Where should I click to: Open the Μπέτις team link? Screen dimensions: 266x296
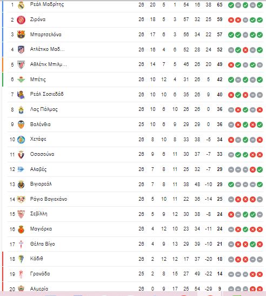click(x=38, y=80)
